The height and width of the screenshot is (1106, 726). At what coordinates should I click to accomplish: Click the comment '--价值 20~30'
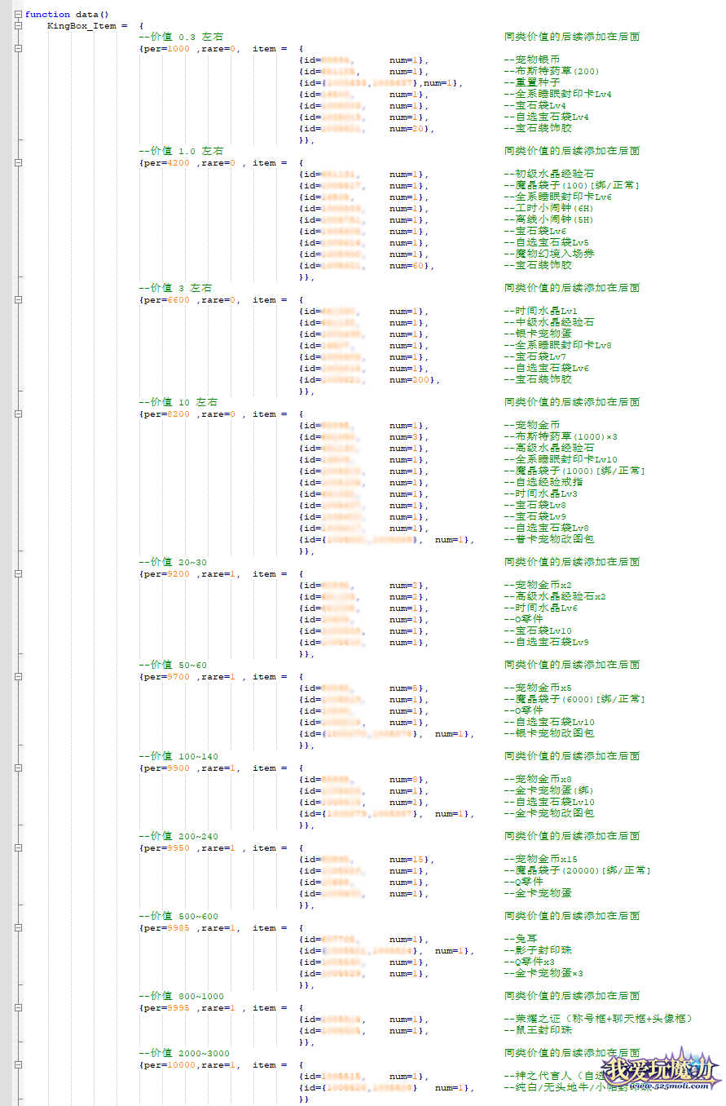[173, 562]
